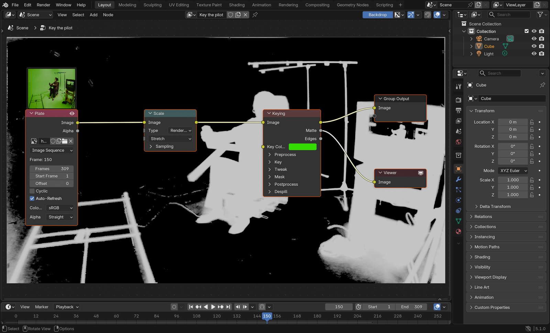Image resolution: width=550 pixels, height=333 pixels.
Task: Switch to the Compositing workspace tab
Action: tap(317, 5)
